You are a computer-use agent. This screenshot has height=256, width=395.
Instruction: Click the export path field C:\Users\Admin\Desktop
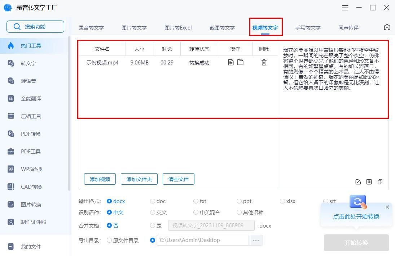click(x=203, y=240)
